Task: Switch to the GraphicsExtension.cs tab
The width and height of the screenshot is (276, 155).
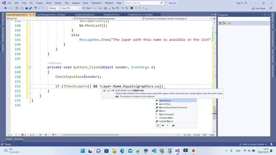Action: click(x=85, y=15)
